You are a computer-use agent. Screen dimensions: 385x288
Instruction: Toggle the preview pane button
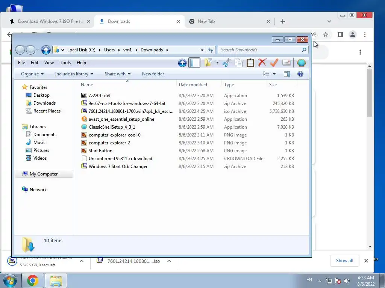tap(286, 74)
